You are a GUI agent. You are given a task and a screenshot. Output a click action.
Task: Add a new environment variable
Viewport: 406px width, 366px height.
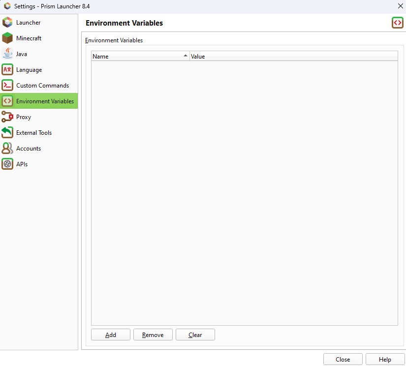pos(110,335)
